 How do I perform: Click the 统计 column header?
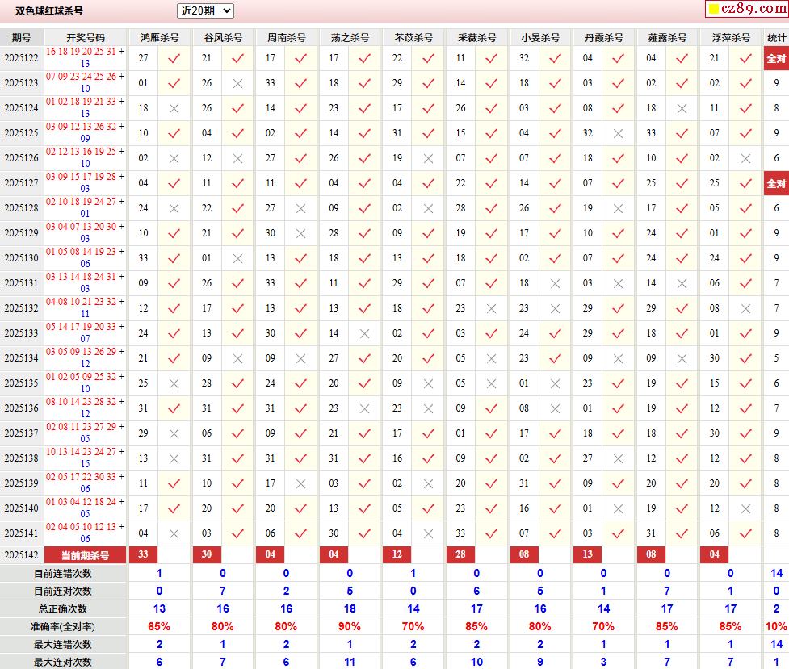tap(776, 38)
